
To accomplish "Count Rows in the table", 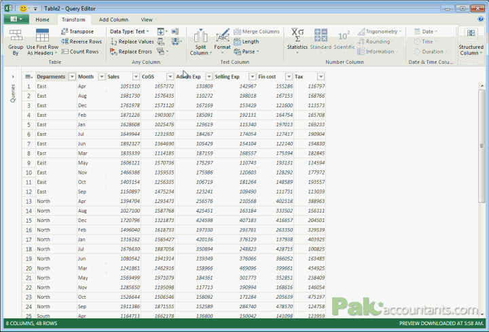I will [x=80, y=52].
